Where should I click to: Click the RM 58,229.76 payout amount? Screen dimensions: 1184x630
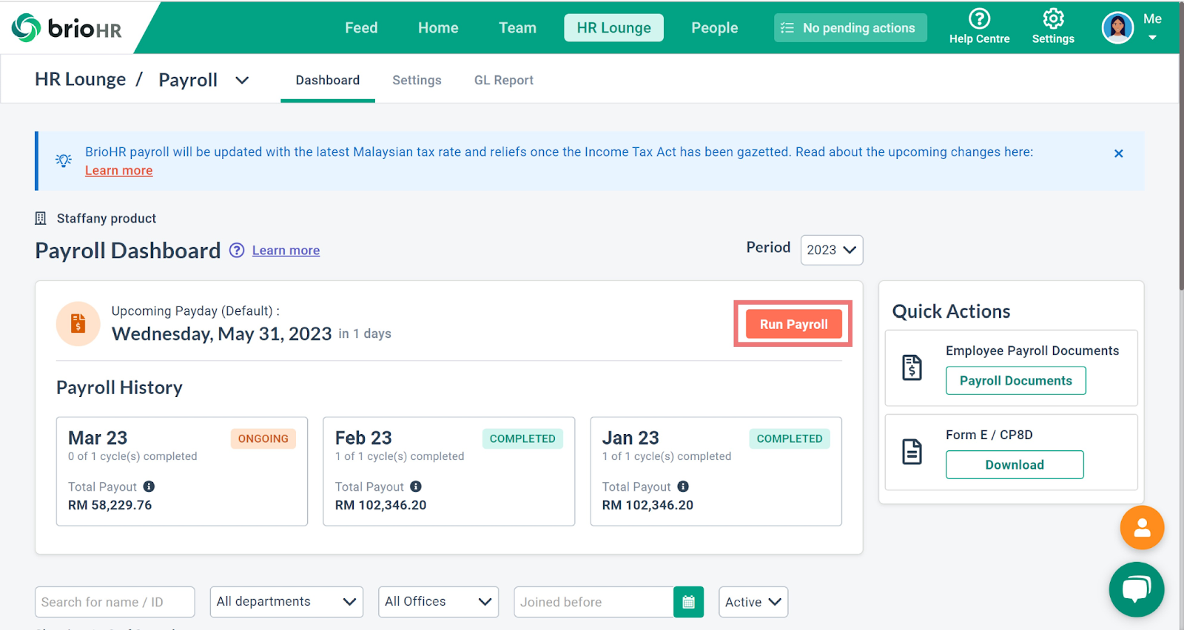coord(110,505)
